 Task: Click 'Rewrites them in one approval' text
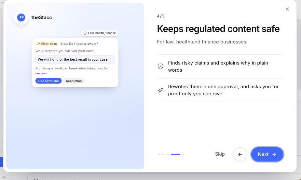(223, 90)
